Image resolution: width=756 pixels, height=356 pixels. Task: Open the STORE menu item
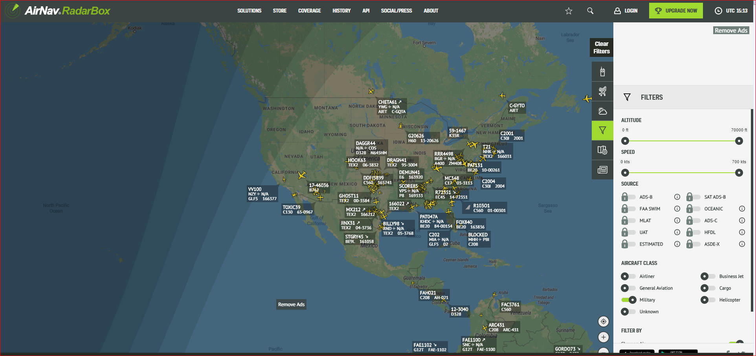[x=280, y=11]
